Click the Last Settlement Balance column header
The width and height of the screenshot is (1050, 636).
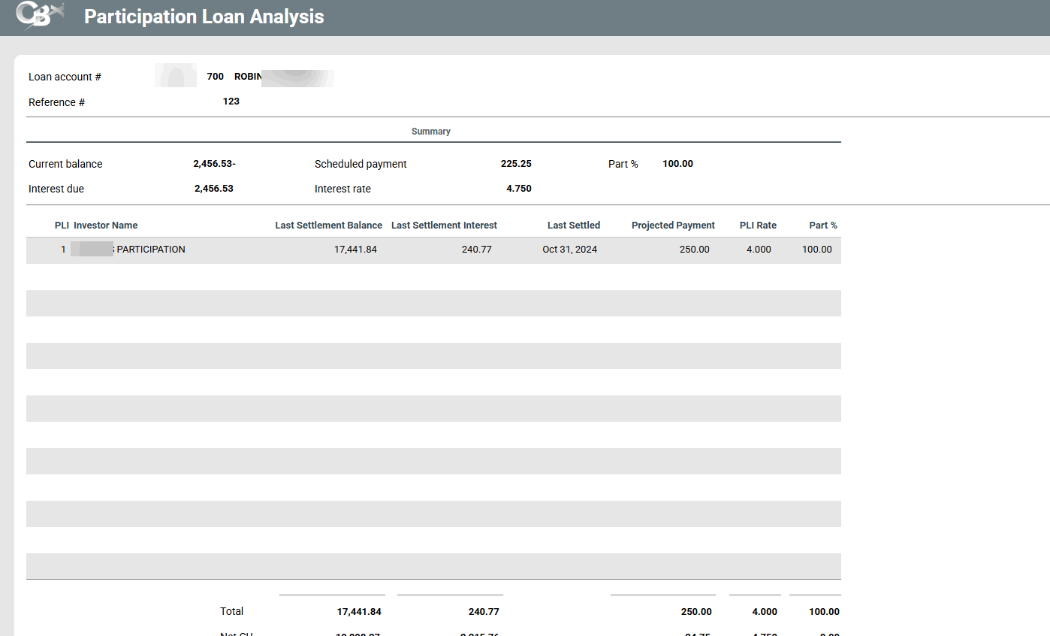click(x=328, y=226)
